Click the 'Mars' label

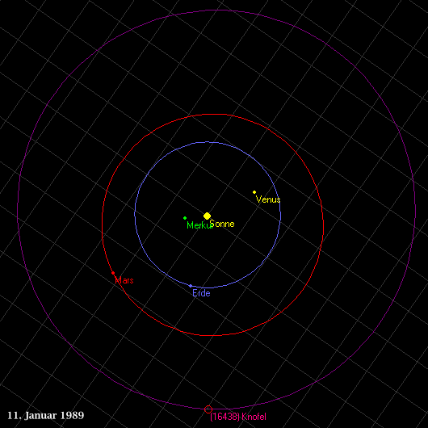point(124,280)
